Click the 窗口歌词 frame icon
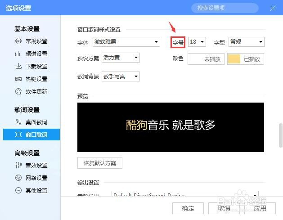 (x=18, y=135)
